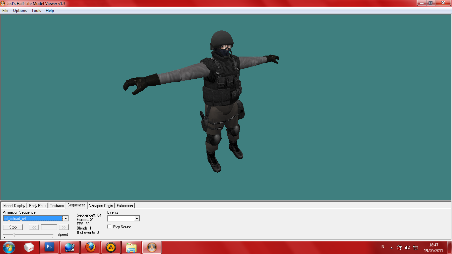Open the File menu

(5, 11)
